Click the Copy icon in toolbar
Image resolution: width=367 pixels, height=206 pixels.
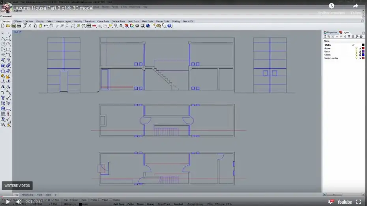coord(35,26)
